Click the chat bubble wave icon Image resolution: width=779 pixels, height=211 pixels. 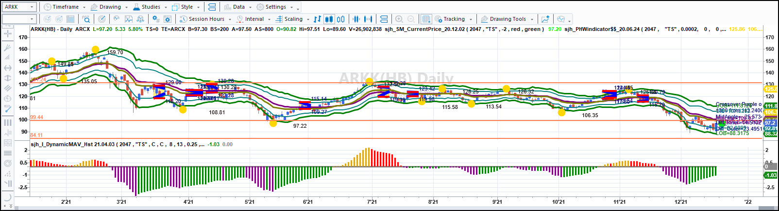click(561, 19)
